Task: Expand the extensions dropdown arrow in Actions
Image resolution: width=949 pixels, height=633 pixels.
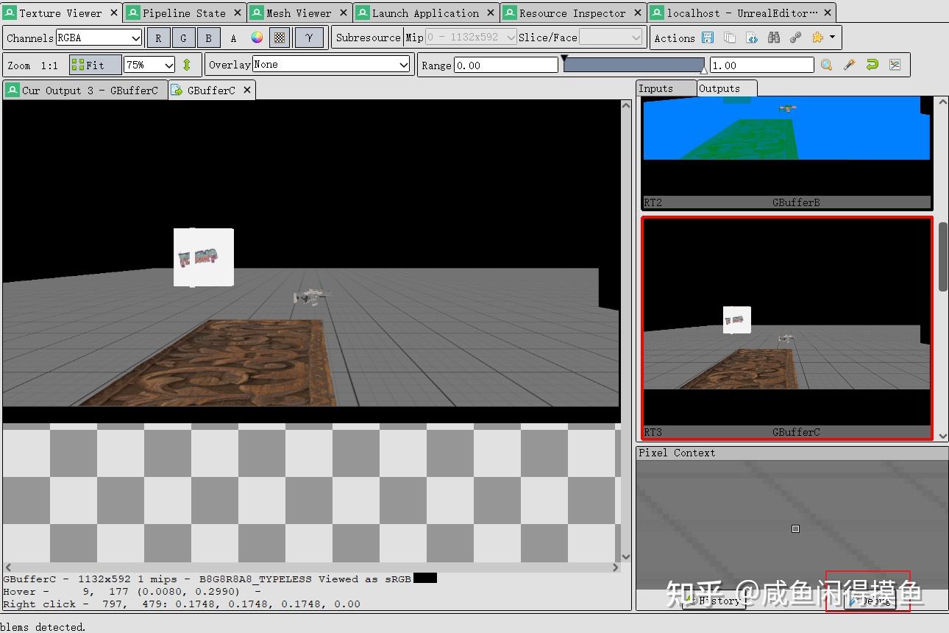Action: 832,37
